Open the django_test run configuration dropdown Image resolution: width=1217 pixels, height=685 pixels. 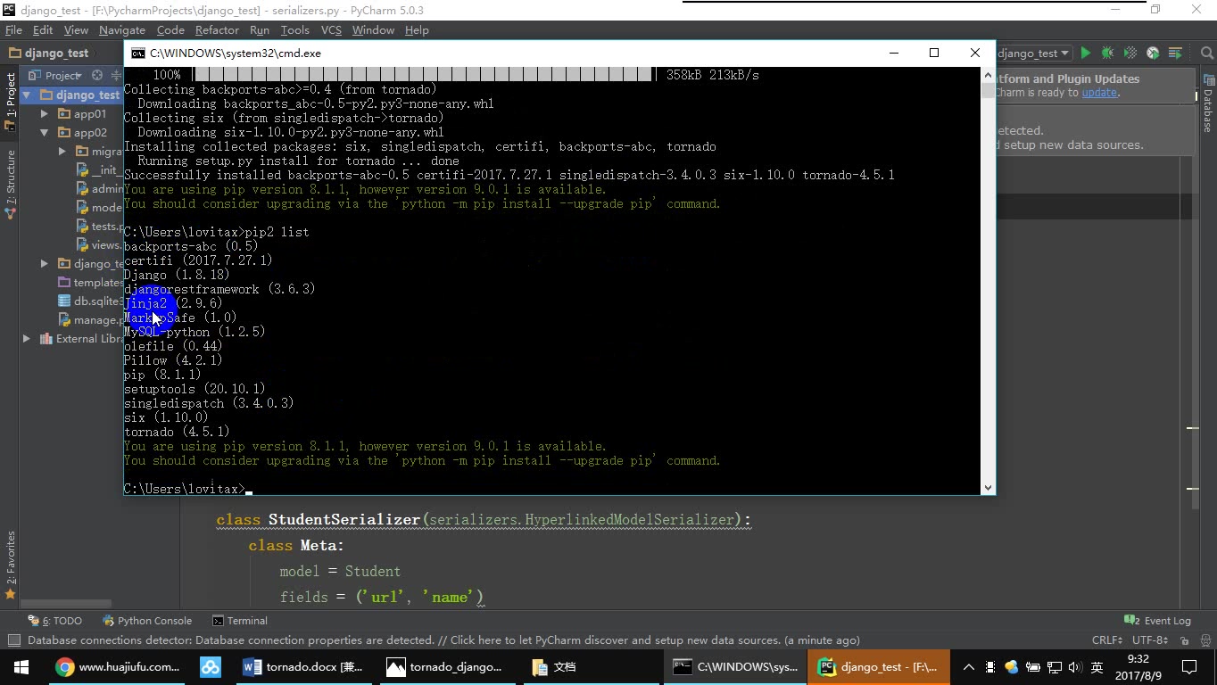pyautogui.click(x=1033, y=54)
